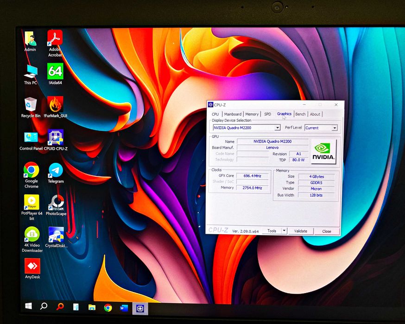Click the Close button in CPU-Z
Image resolution: width=405 pixels, height=324 pixels.
pyautogui.click(x=327, y=231)
